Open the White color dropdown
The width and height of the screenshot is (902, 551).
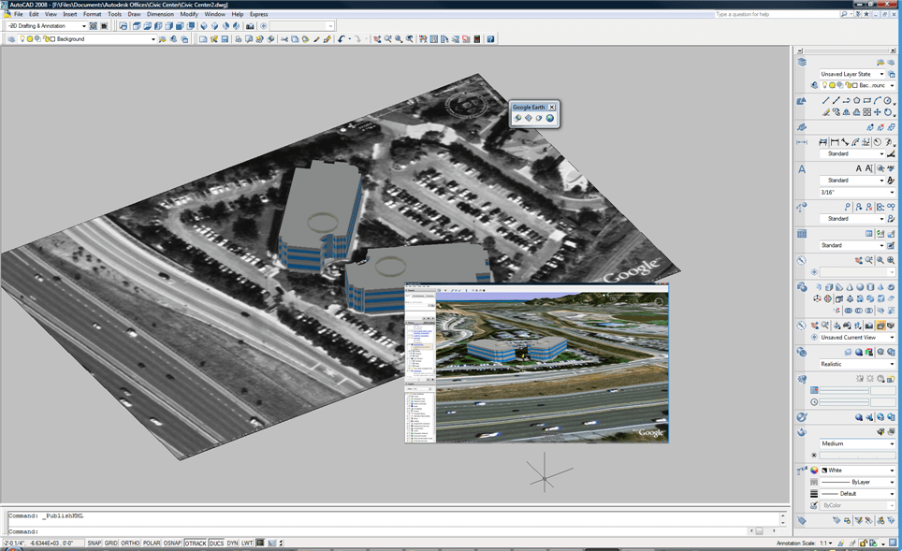tap(857, 470)
